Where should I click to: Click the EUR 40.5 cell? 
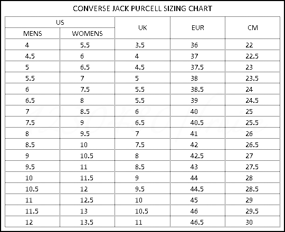[x=198, y=122]
